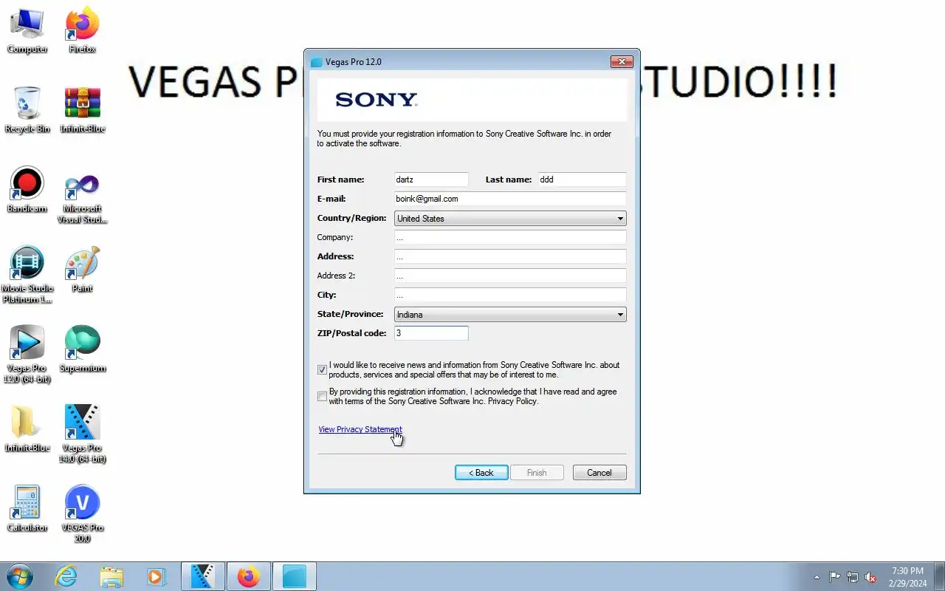Close the Vegas Pro 12.0 dialog

coord(622,62)
